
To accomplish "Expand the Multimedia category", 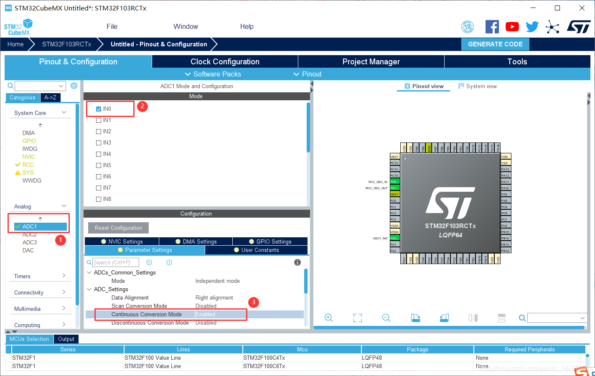I will [64, 308].
